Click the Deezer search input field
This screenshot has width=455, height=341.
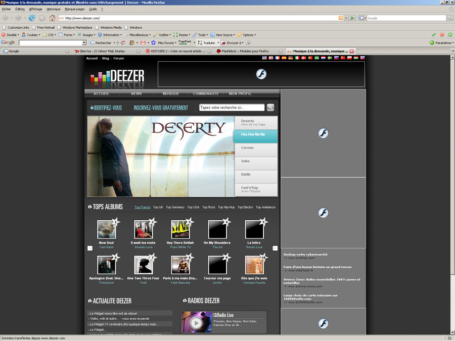(231, 108)
